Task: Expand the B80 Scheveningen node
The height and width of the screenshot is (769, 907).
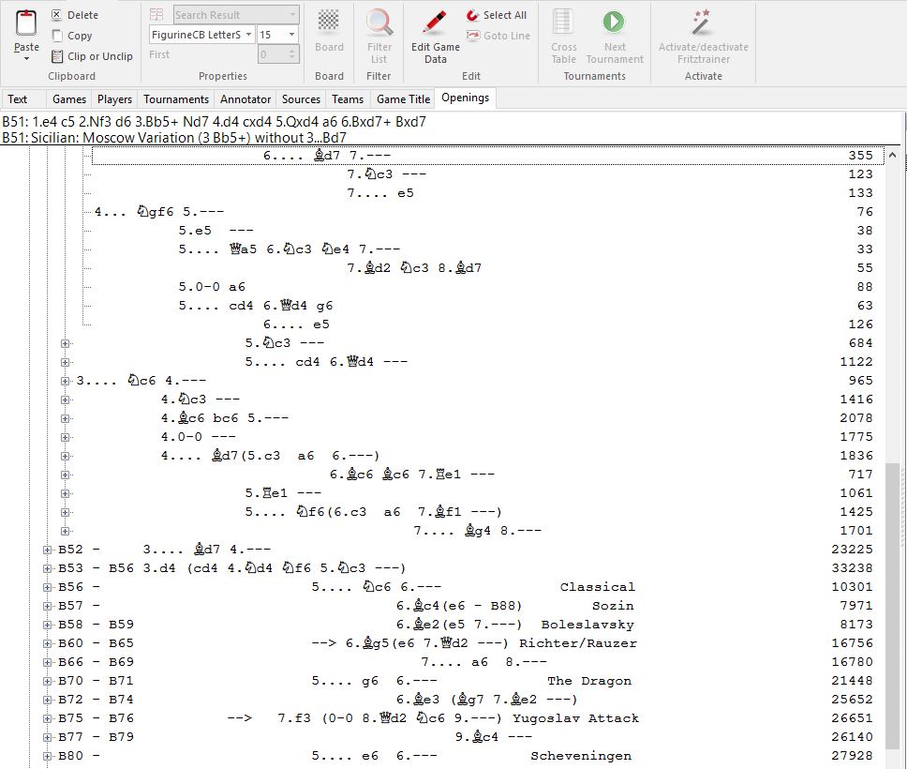Action: click(48, 756)
